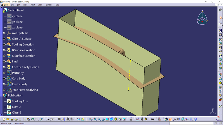Expand the Class-A Surface node

[x=4, y=39]
